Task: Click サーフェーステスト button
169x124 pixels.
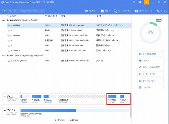Action: coord(151,74)
